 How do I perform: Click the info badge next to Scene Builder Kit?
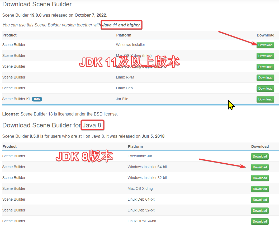37,99
